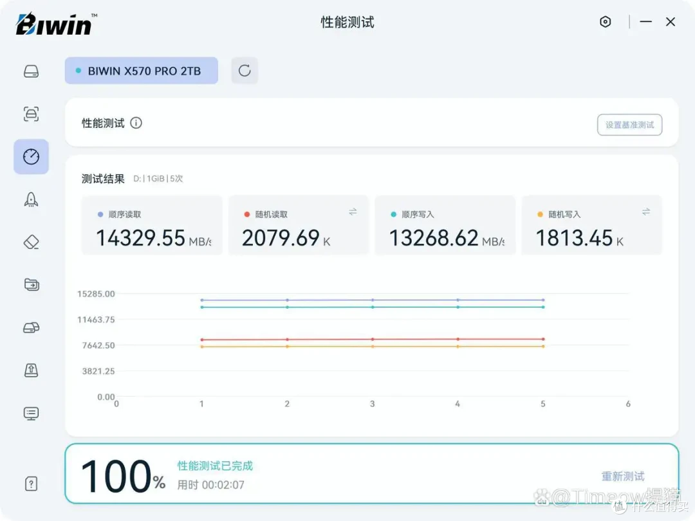Open the drive overview sidebar icon

point(31,71)
